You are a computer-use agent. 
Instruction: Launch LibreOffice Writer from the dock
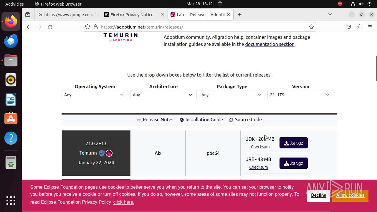(x=11, y=99)
